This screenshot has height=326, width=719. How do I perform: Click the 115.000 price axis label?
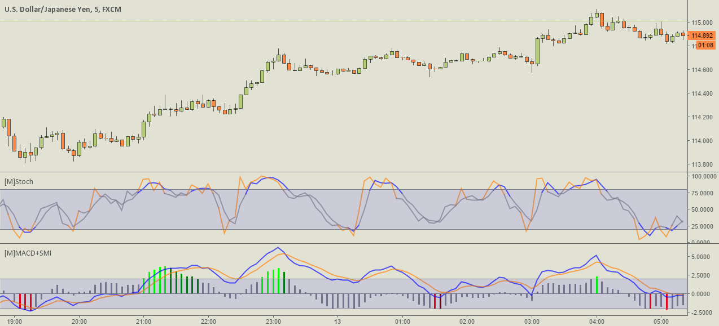coord(702,22)
